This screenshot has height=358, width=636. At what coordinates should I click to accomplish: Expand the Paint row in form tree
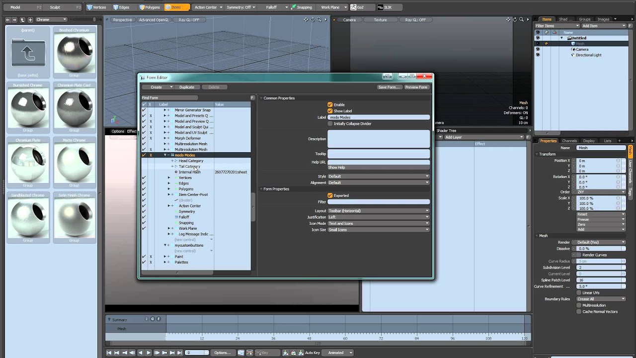[165, 257]
